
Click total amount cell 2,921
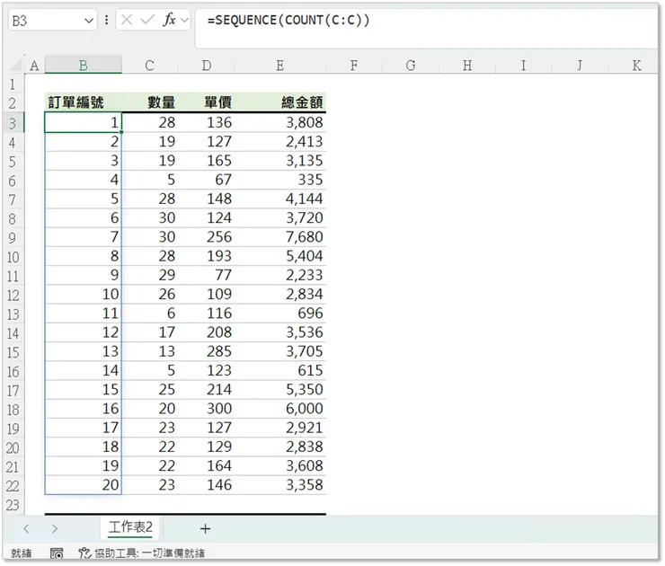tap(280, 428)
